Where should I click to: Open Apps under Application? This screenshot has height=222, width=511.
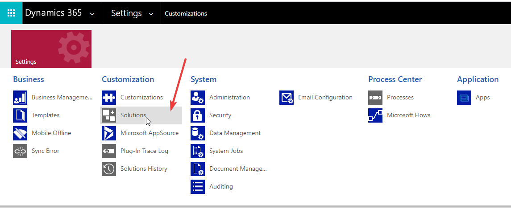point(482,97)
